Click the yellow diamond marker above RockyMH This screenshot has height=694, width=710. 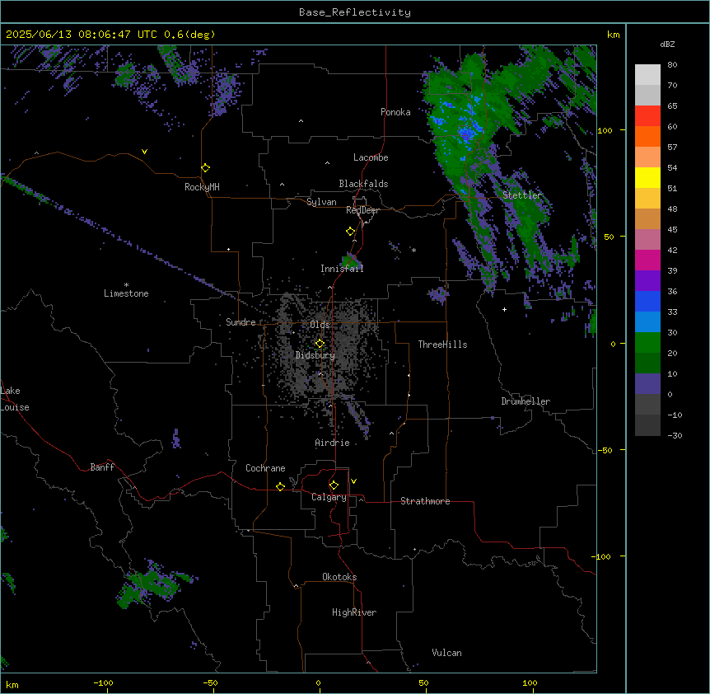205,168
